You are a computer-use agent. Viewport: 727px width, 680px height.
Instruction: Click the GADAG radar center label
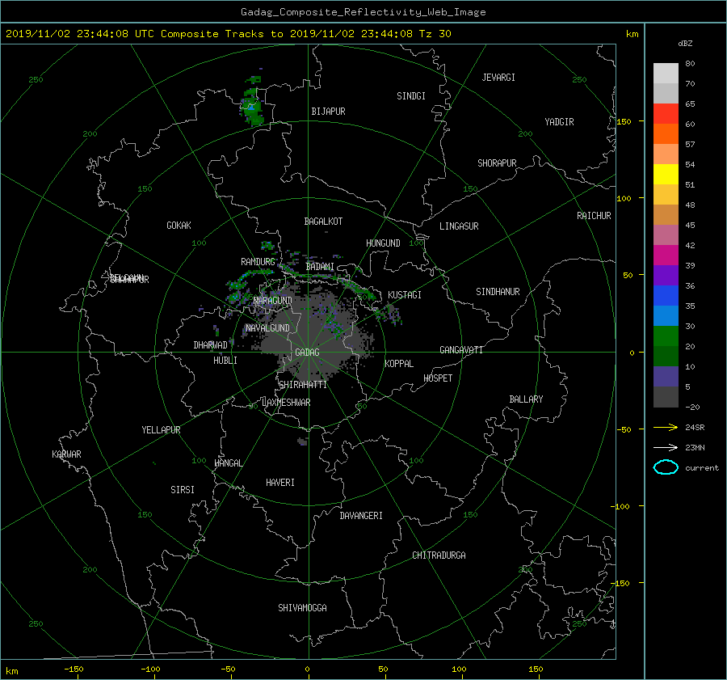pos(308,353)
